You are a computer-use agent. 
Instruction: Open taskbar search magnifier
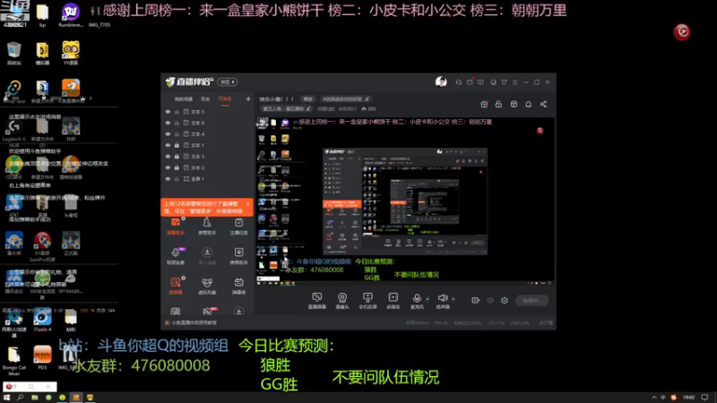tap(21, 398)
